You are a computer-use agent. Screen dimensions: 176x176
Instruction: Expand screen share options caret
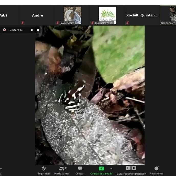(x=111, y=168)
